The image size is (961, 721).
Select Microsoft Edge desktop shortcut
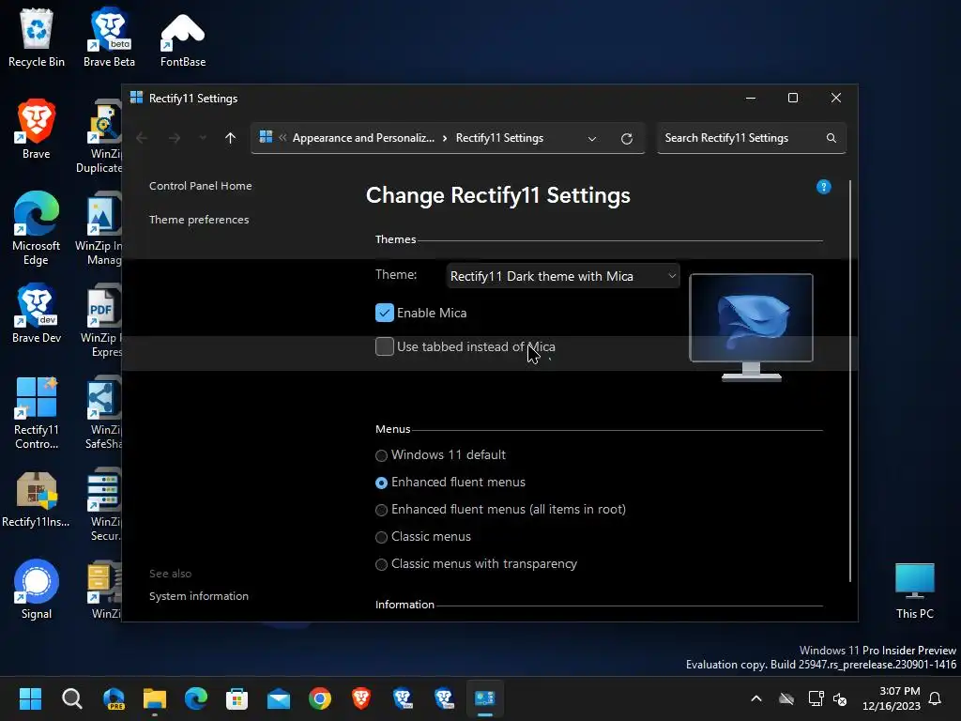(x=37, y=228)
